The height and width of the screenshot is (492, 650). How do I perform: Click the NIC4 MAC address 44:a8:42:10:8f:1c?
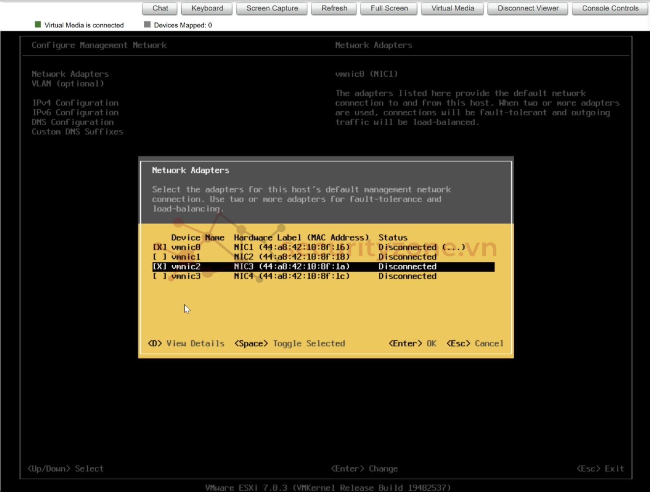[304, 276]
